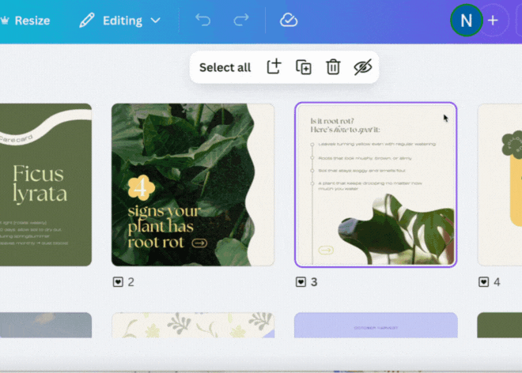Undo the last action

pyautogui.click(x=203, y=21)
